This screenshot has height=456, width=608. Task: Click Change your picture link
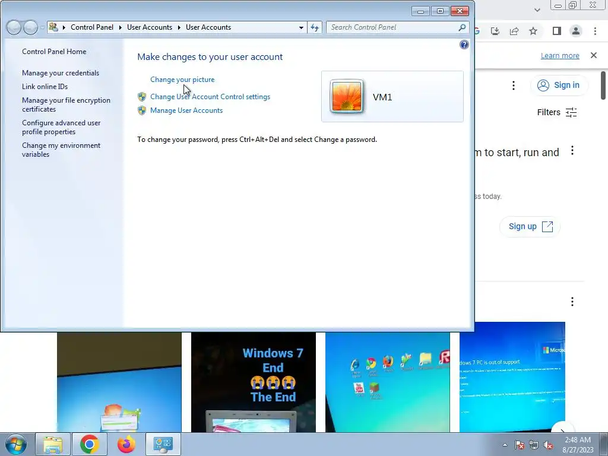pyautogui.click(x=182, y=80)
